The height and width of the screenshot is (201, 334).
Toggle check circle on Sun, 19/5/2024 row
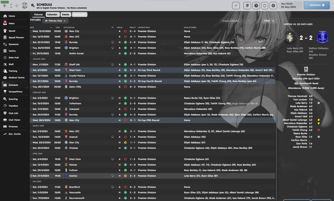[x=31, y=198]
